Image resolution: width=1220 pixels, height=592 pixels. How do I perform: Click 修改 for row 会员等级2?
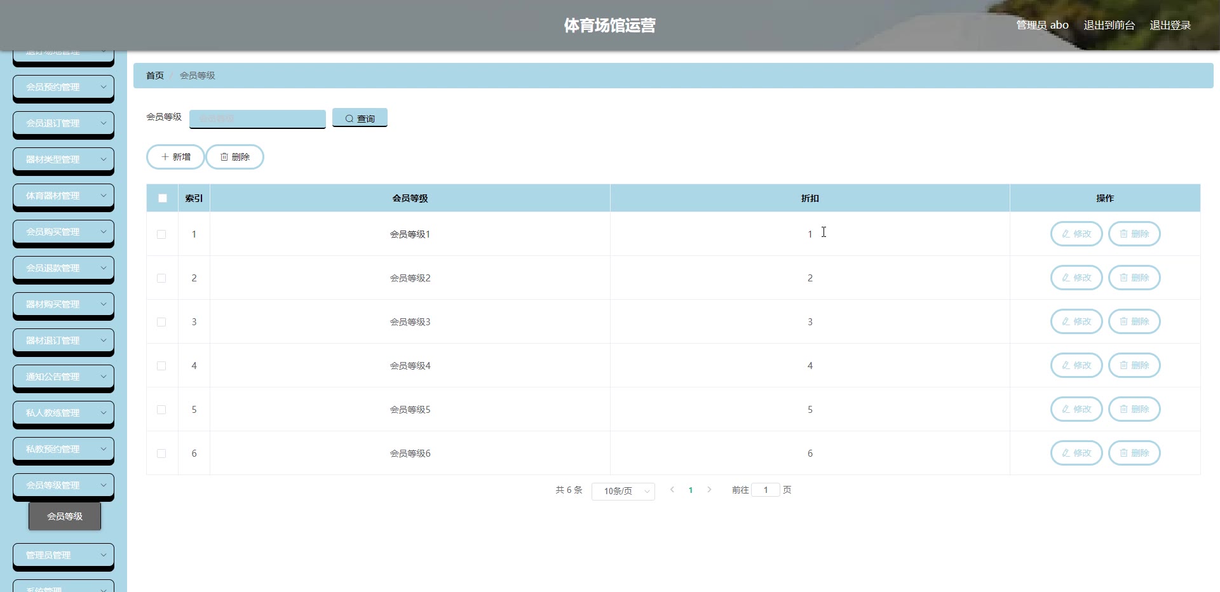(x=1076, y=278)
